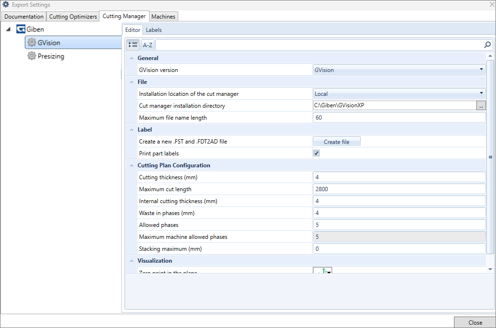Click the GVision gear icon
Viewport: 496px width, 328px height.
point(32,42)
